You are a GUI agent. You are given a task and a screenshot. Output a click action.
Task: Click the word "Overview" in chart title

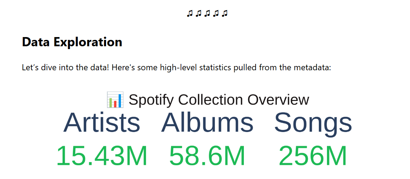pos(278,100)
